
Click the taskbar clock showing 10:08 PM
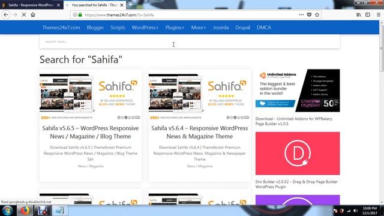370,211
